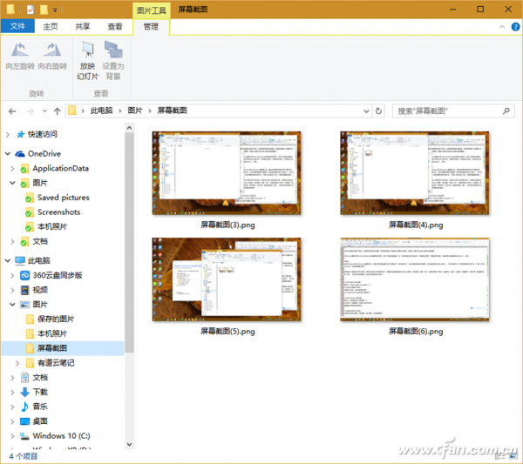Open 360云盘同步版 in sidebar
This screenshot has height=464, width=523.
[57, 275]
